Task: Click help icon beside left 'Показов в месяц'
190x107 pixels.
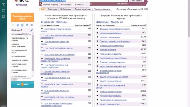Action: [x=90, y=25]
